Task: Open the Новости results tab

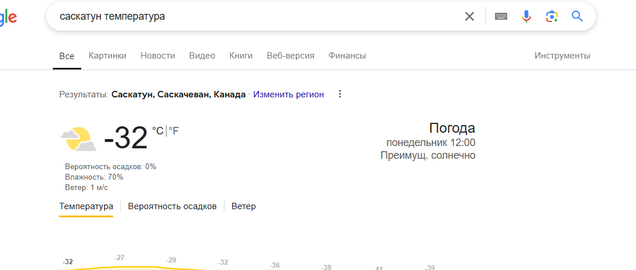Action: [158, 56]
